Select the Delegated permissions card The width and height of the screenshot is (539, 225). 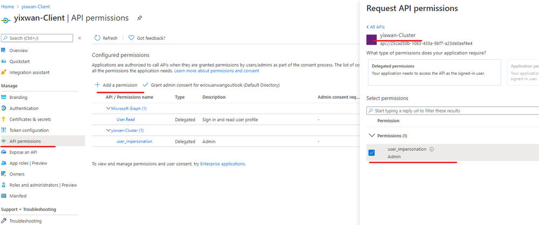coord(434,72)
